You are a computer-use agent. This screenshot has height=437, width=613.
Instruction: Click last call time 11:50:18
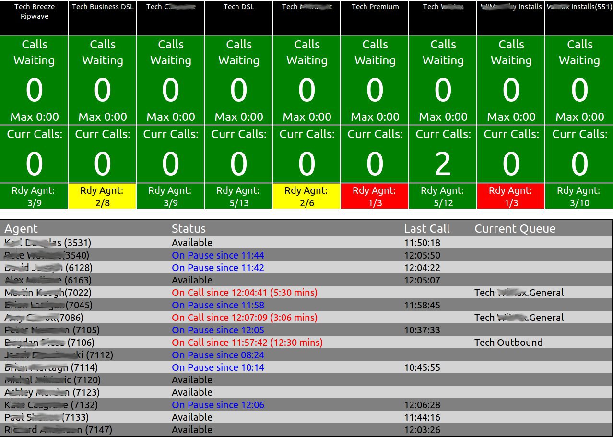pos(422,243)
